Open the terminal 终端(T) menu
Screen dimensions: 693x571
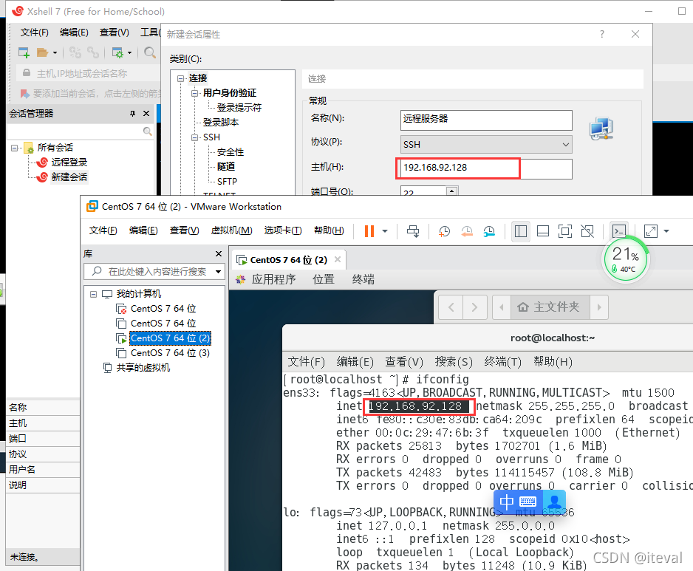coord(503,362)
